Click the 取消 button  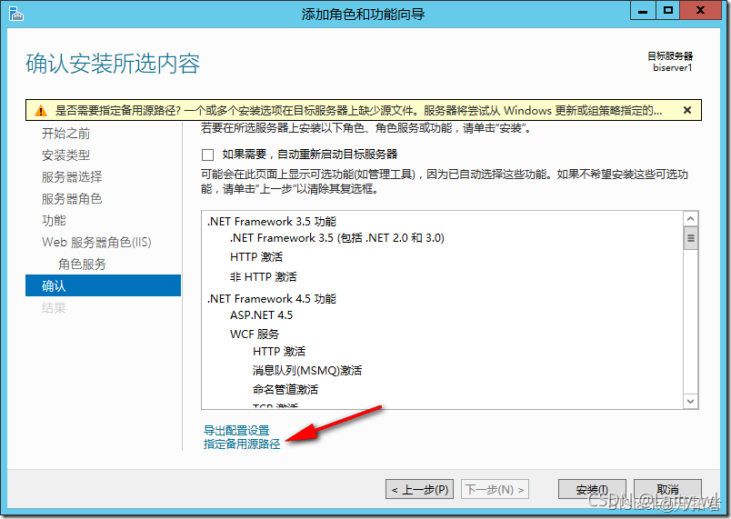[x=667, y=490]
